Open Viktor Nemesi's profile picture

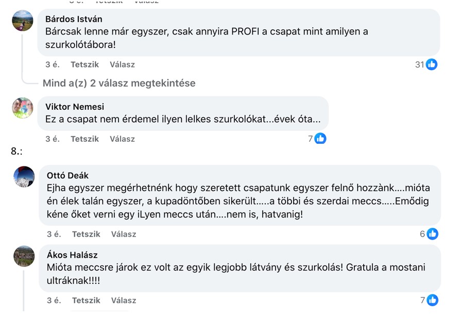coord(23,108)
